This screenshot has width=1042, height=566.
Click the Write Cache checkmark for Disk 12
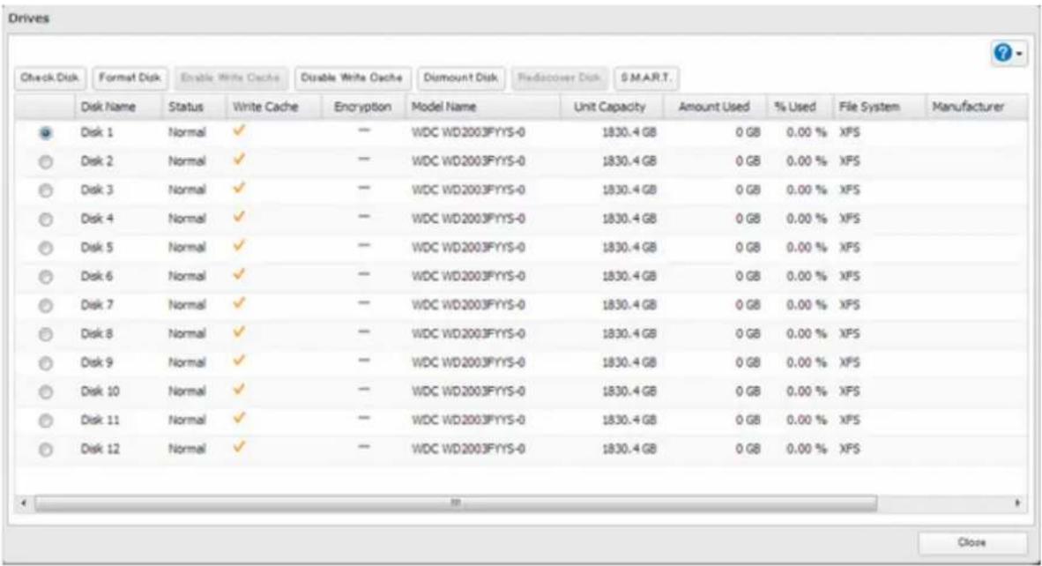pyautogui.click(x=239, y=448)
